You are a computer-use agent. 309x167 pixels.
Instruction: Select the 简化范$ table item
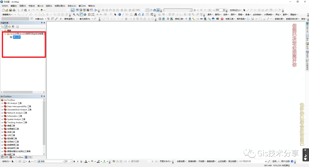(x=17, y=37)
